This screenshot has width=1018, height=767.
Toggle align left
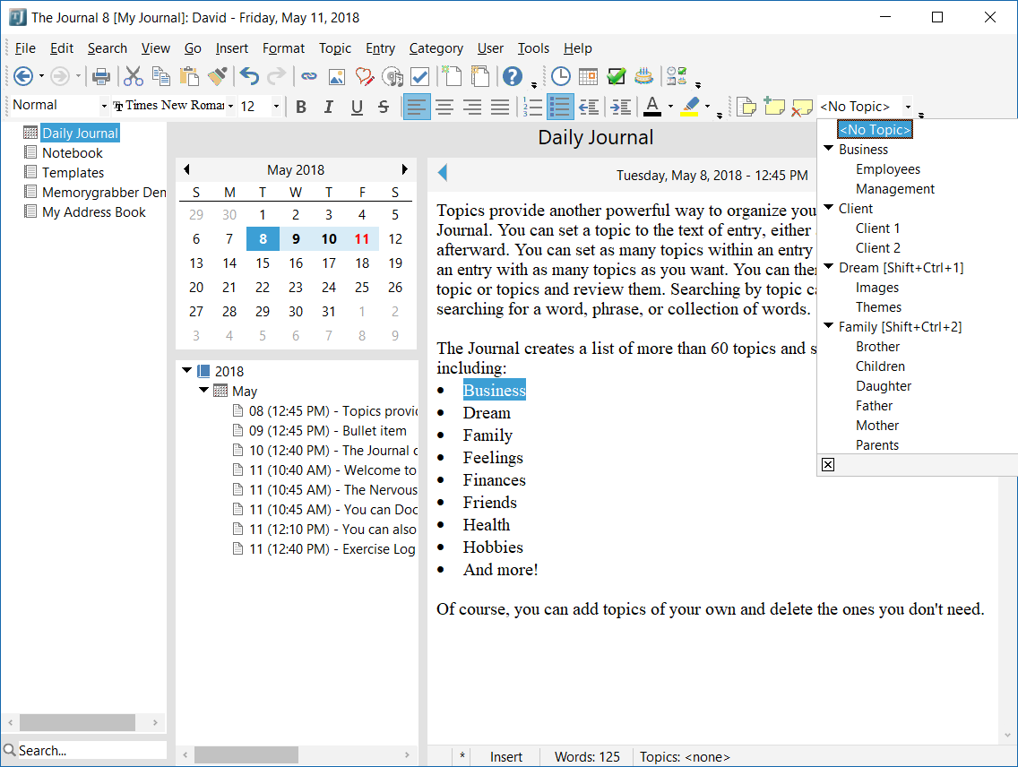[x=416, y=107]
